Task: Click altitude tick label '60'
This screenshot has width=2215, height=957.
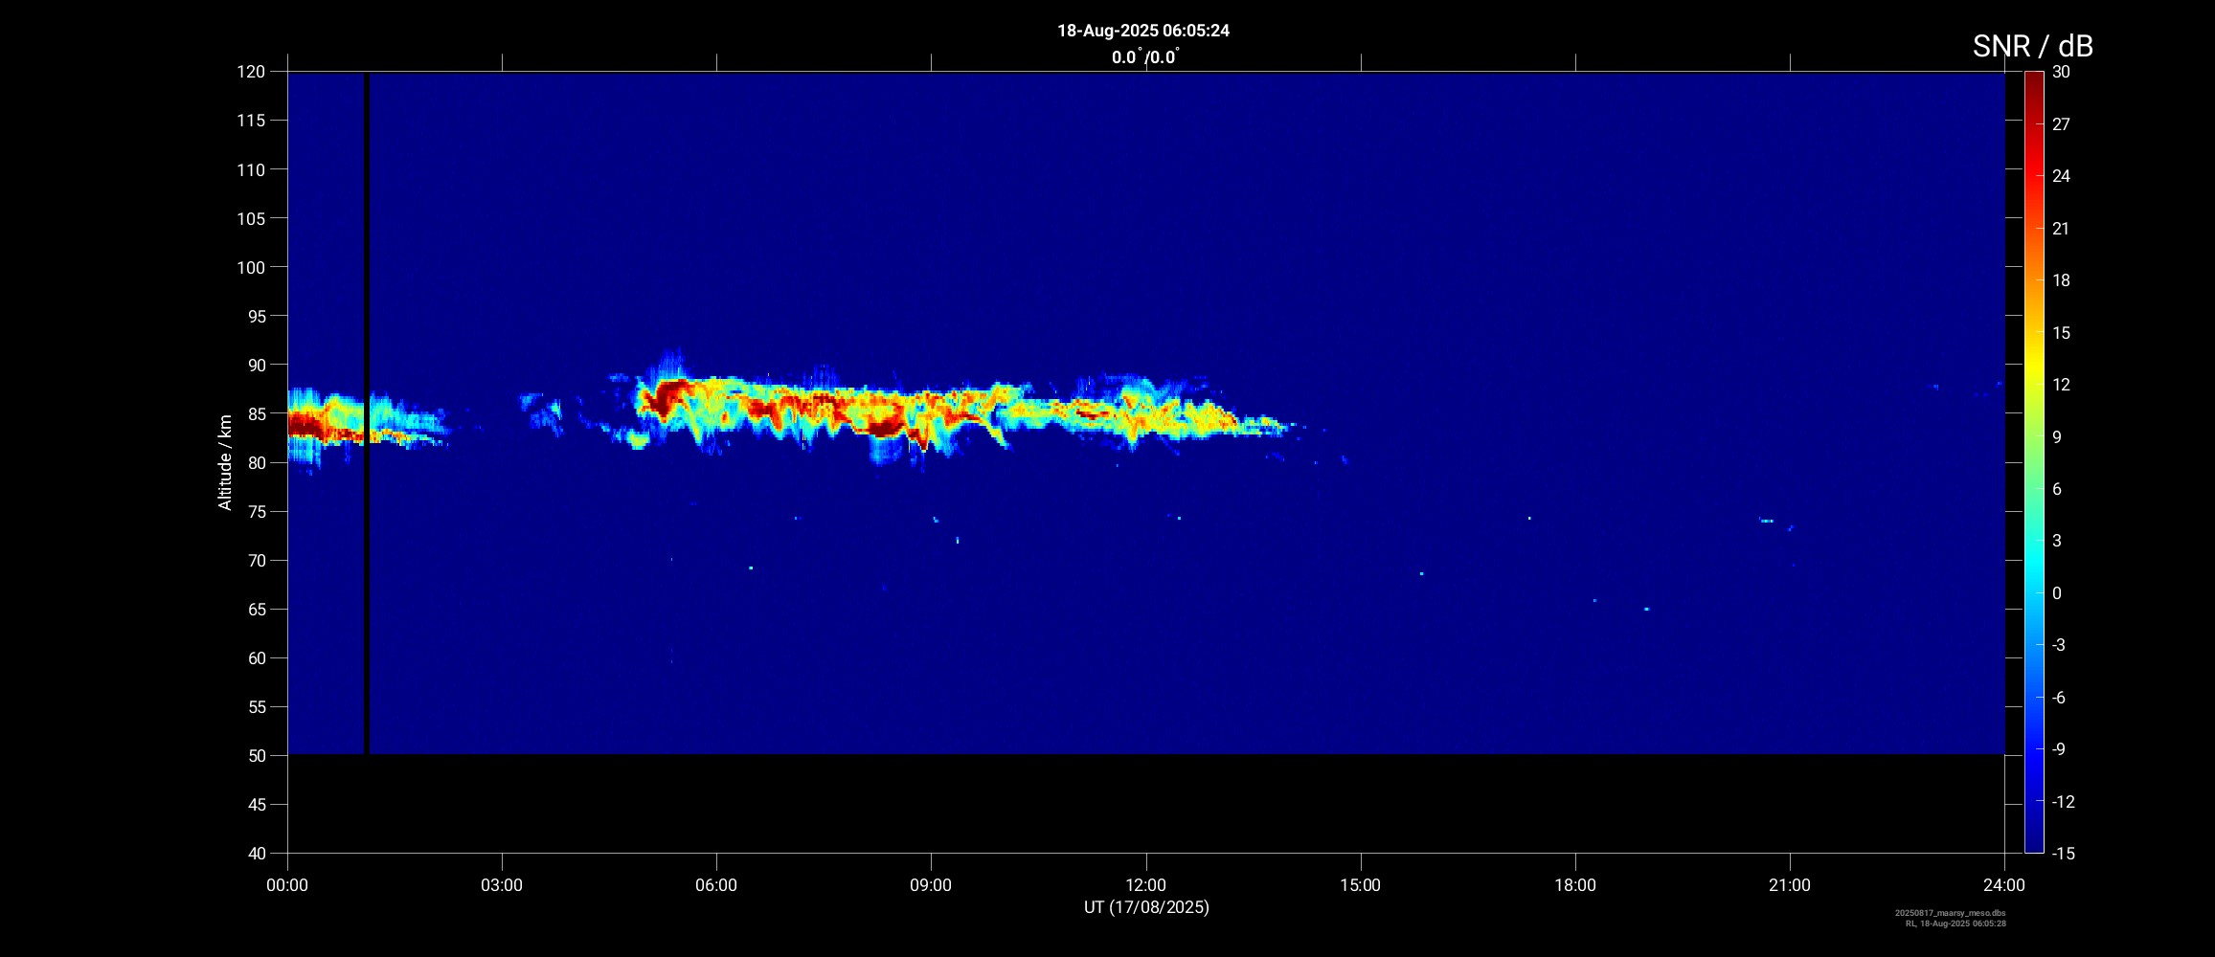Action: click(256, 657)
